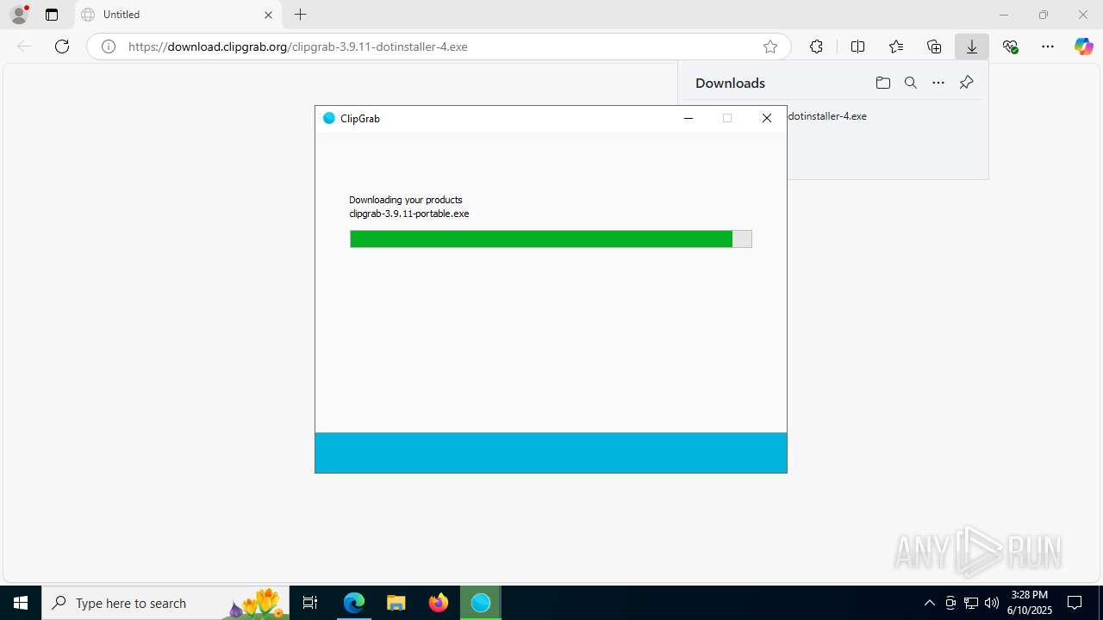Pin the Downloads panel
The image size is (1103, 620).
point(966,83)
